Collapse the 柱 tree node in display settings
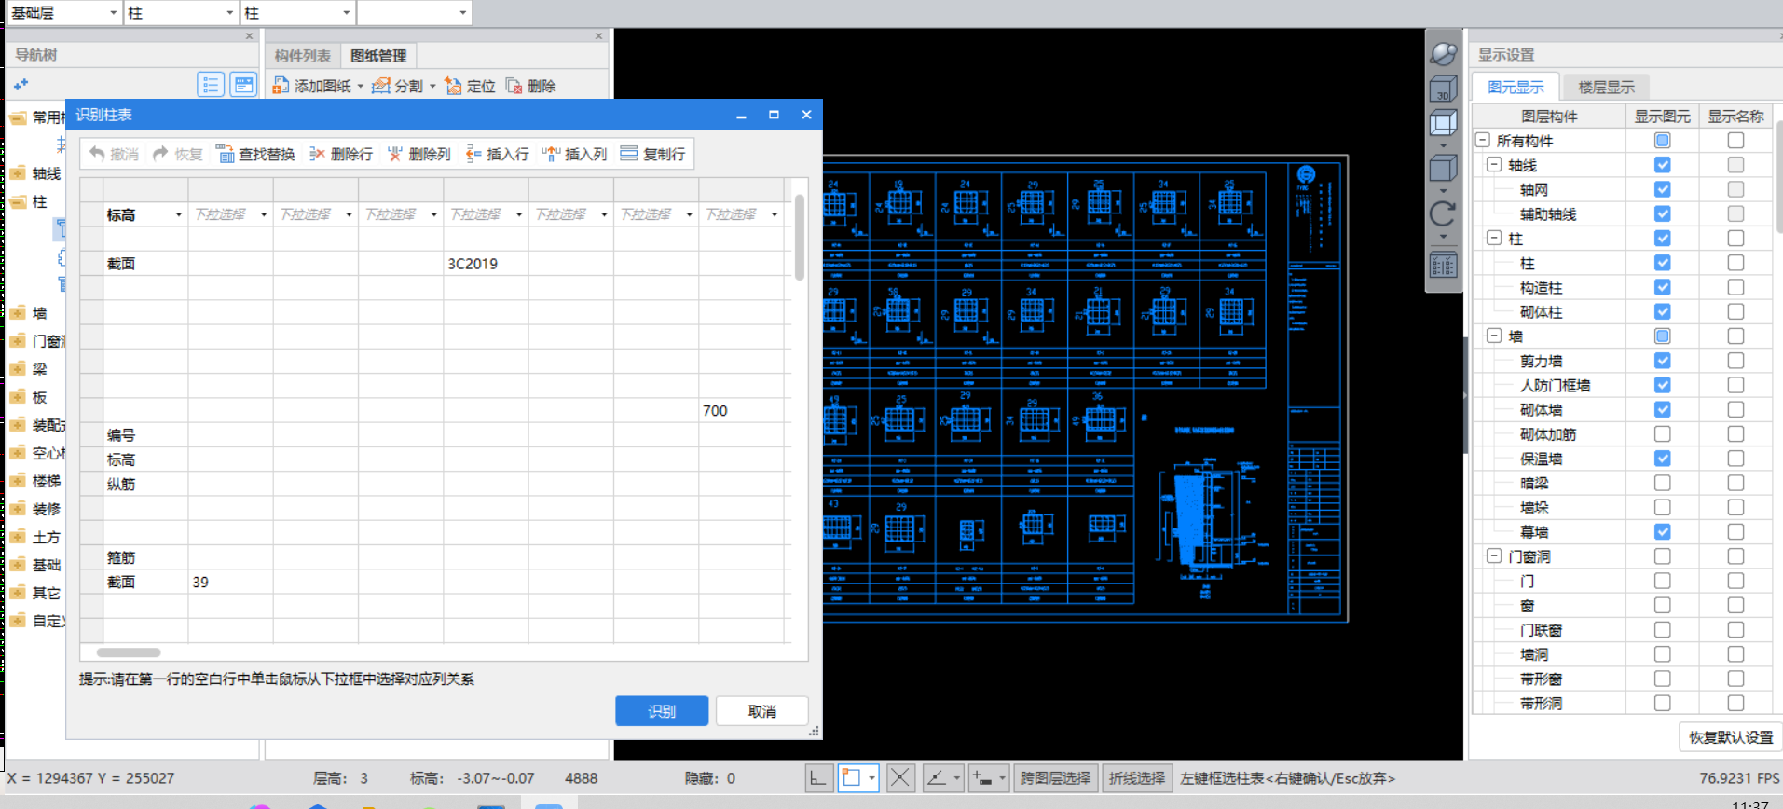The width and height of the screenshot is (1783, 809). (x=1494, y=239)
